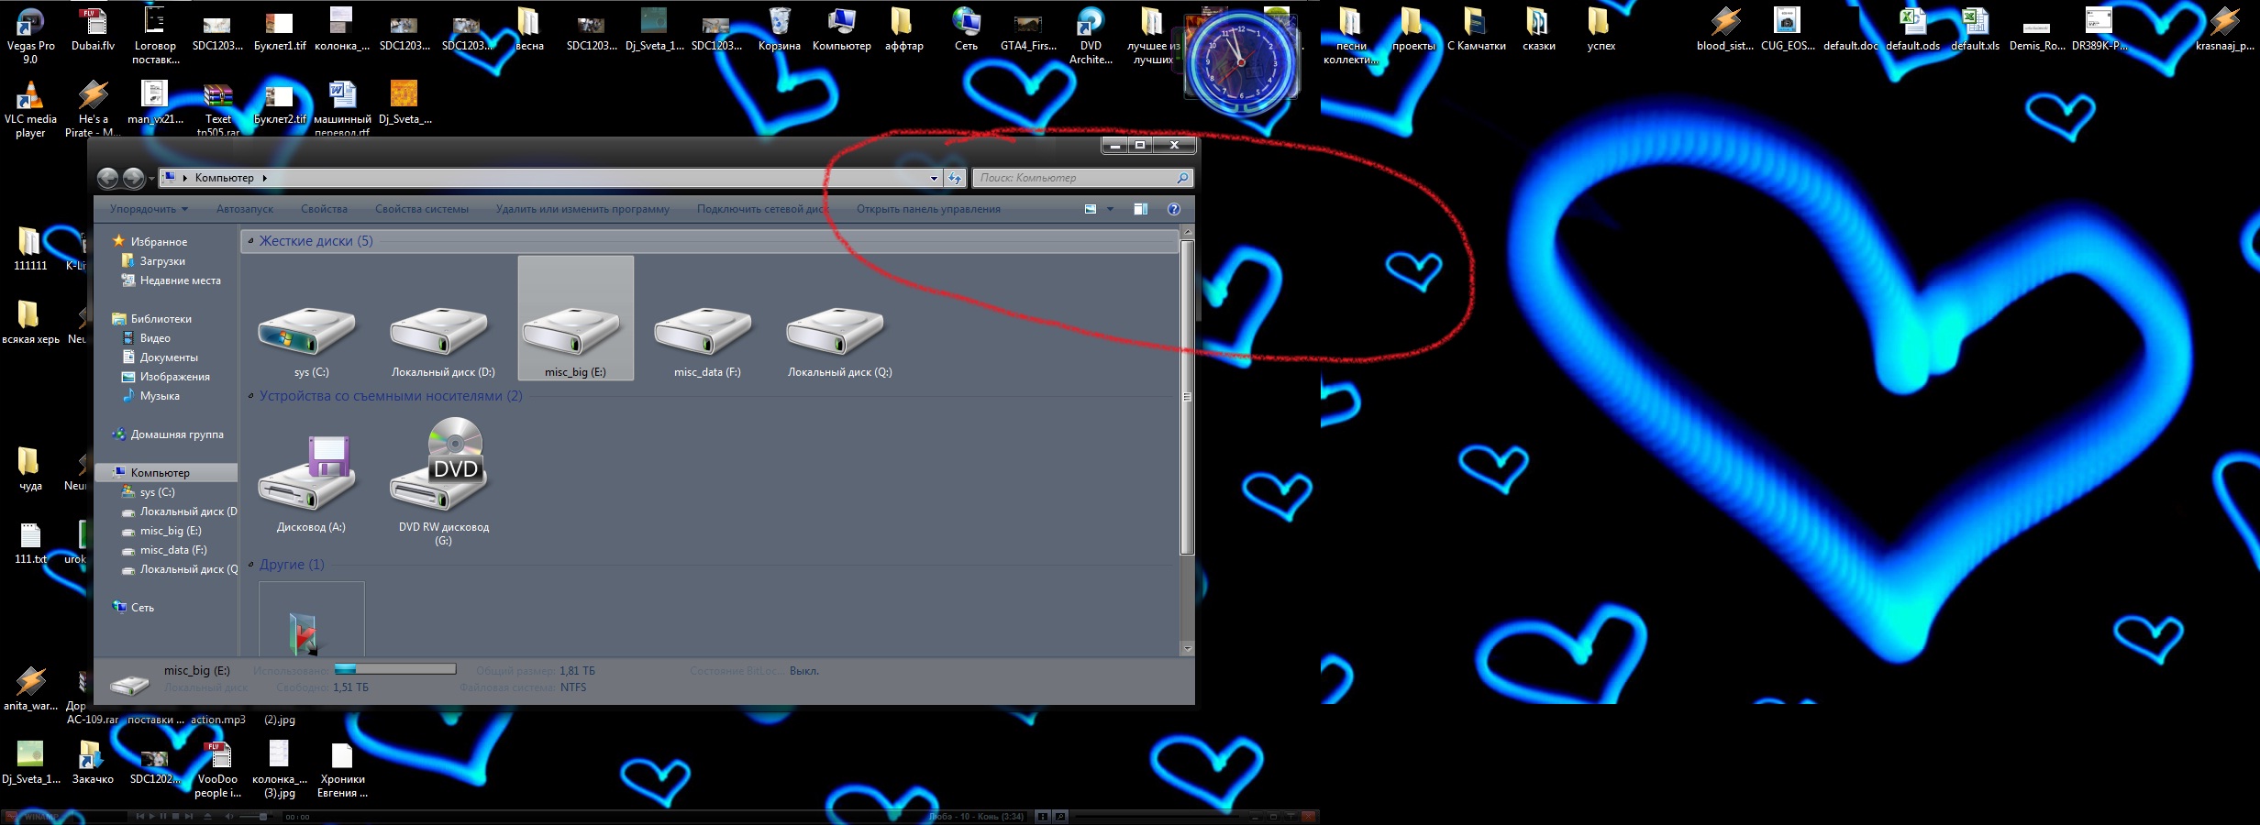2260x825 pixels.
Task: Select the успех folder on the desktop
Action: click(1601, 30)
